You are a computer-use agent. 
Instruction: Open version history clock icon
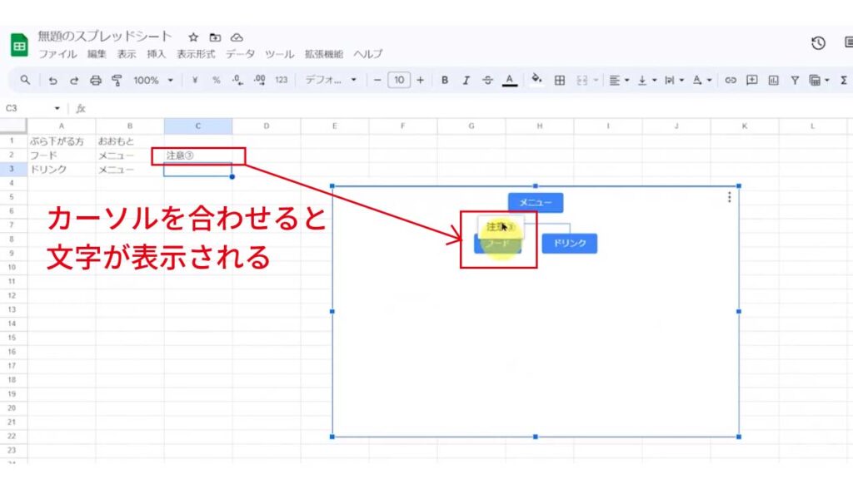coord(818,43)
